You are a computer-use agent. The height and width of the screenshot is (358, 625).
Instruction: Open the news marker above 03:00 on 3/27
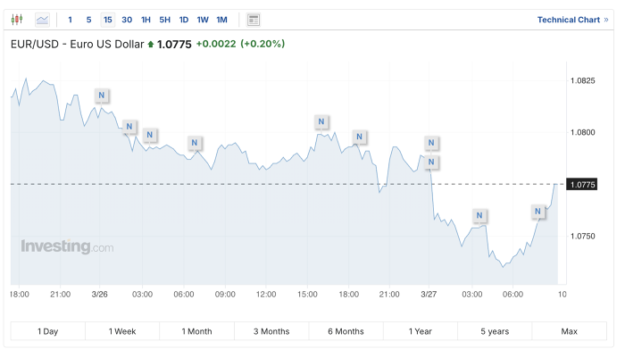pos(479,215)
